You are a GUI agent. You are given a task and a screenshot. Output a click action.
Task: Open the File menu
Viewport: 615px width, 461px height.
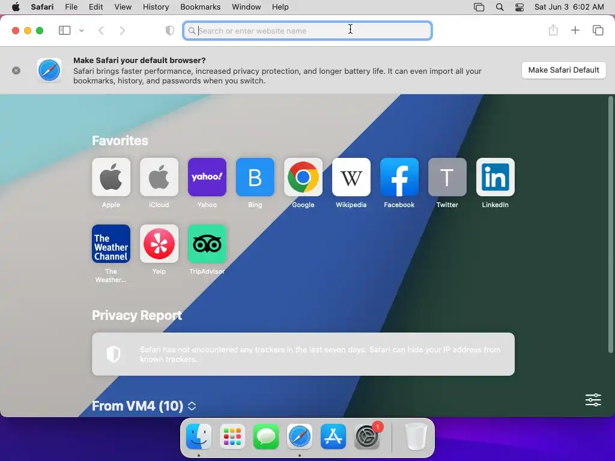(x=71, y=7)
